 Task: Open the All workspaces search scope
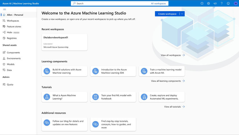158,3
